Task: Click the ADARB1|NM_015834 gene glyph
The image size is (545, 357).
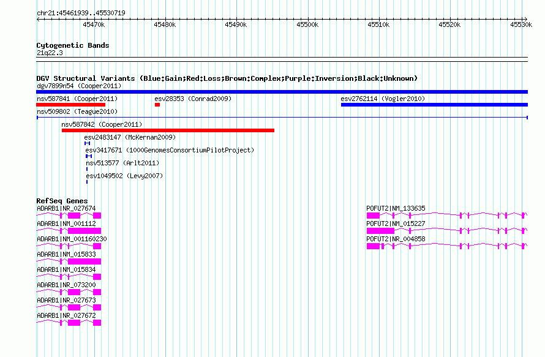Action: click(x=69, y=277)
